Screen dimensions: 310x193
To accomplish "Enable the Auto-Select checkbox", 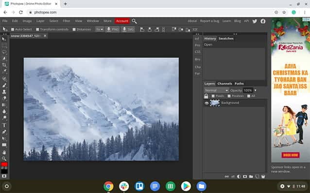I will pyautogui.click(x=13, y=30).
